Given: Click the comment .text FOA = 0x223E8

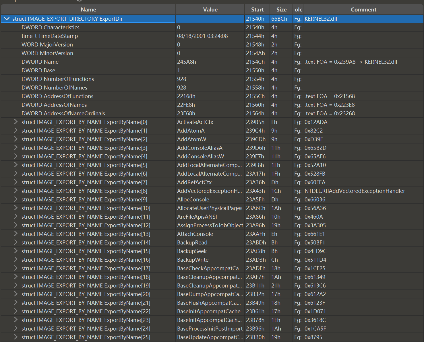Looking at the screenshot, I should (x=330, y=105).
